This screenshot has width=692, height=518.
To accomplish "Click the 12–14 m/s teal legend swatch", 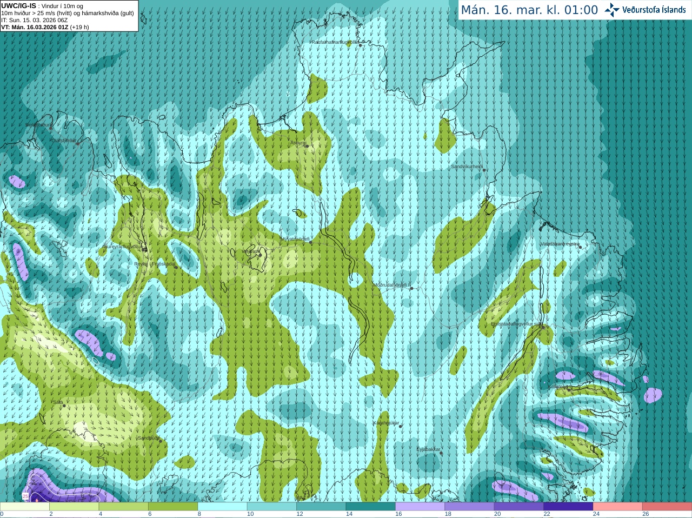I will 321,506.
